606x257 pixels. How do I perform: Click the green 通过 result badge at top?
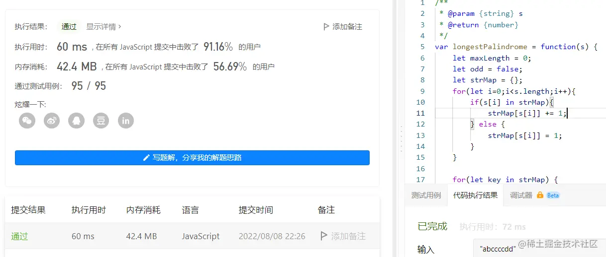click(69, 27)
